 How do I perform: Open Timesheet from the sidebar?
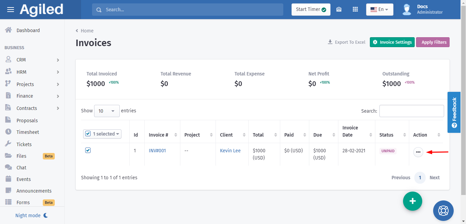(28, 132)
